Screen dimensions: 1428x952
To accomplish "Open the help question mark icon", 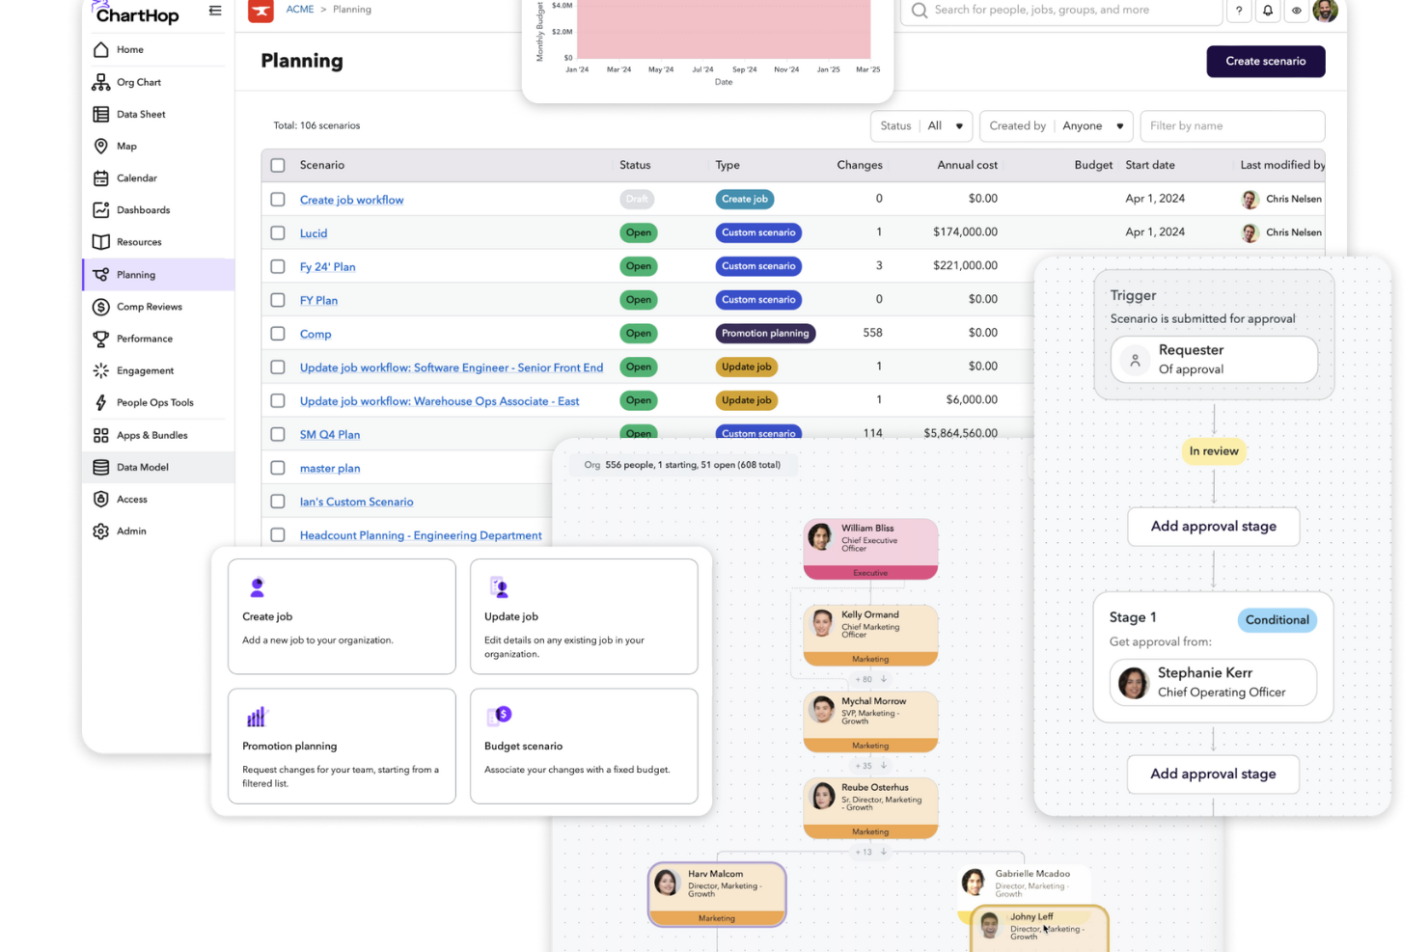I will (x=1239, y=11).
